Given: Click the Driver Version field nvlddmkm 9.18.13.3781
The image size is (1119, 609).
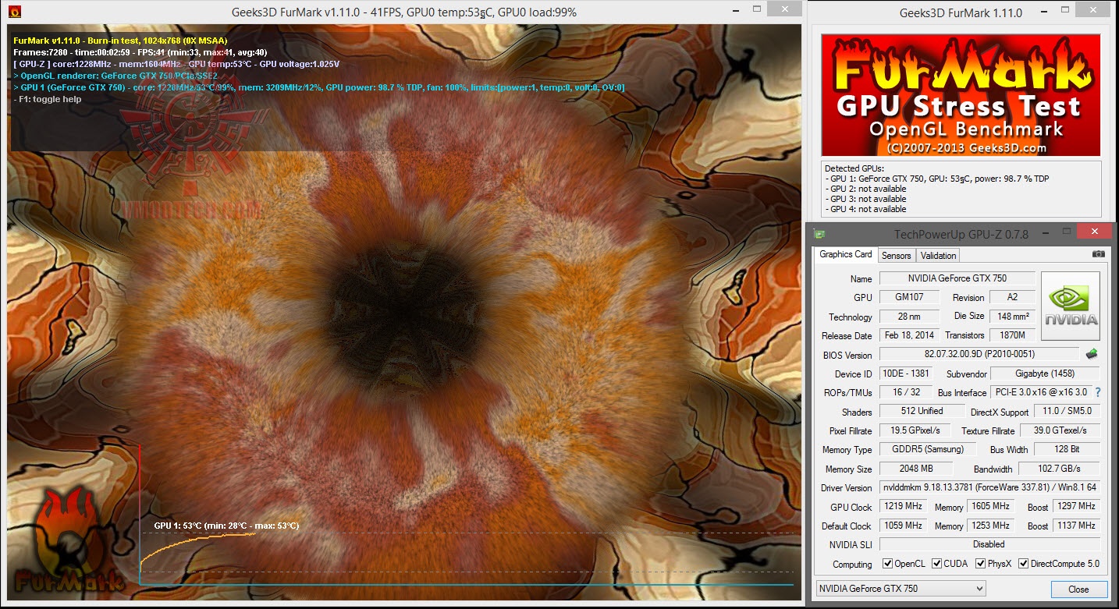Looking at the screenshot, I should (x=989, y=487).
